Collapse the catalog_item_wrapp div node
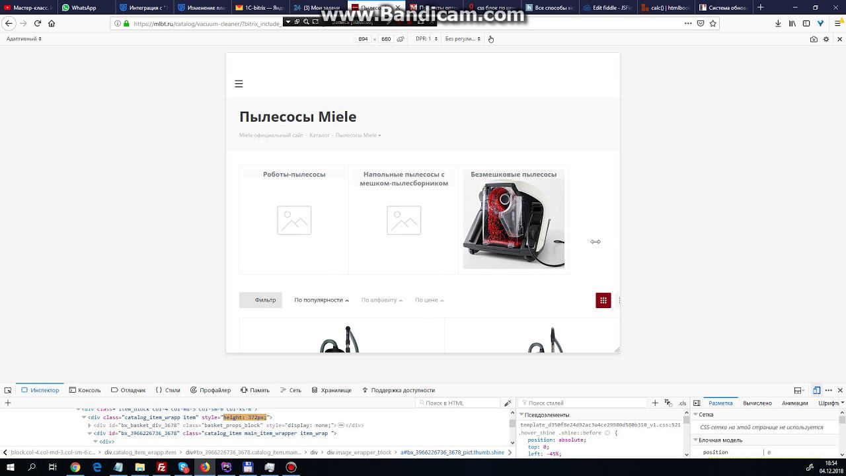This screenshot has height=476, width=846. [84, 418]
